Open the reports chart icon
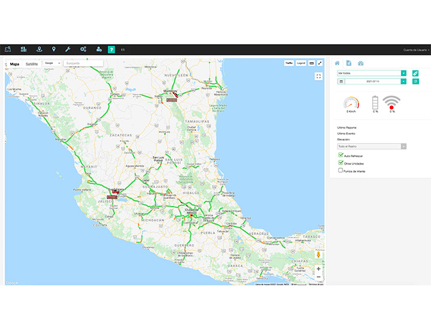Screen dimensions: 431x329 point(23,49)
